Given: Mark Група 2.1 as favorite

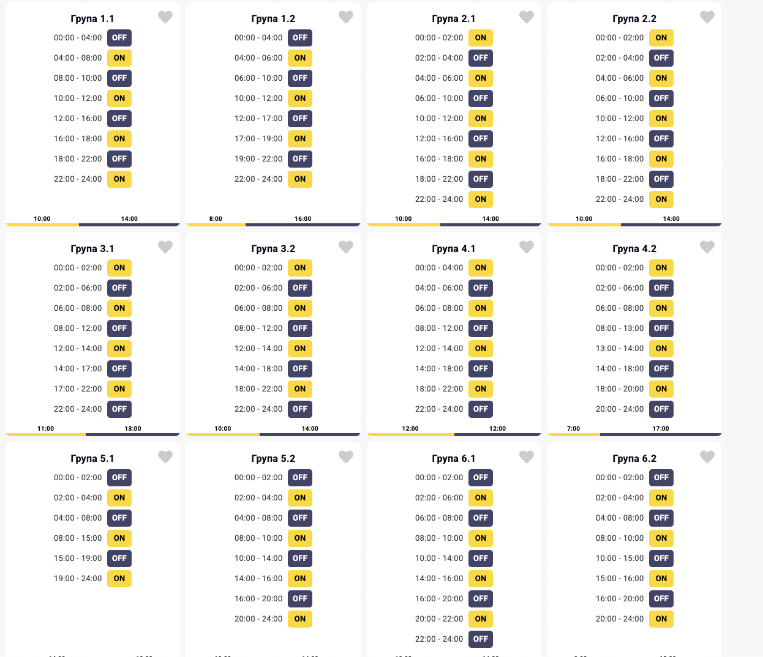Looking at the screenshot, I should pyautogui.click(x=527, y=17).
